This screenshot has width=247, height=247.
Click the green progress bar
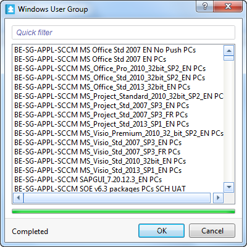click(x=124, y=211)
